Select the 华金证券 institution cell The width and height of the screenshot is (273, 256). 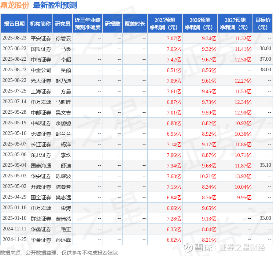[41, 240]
